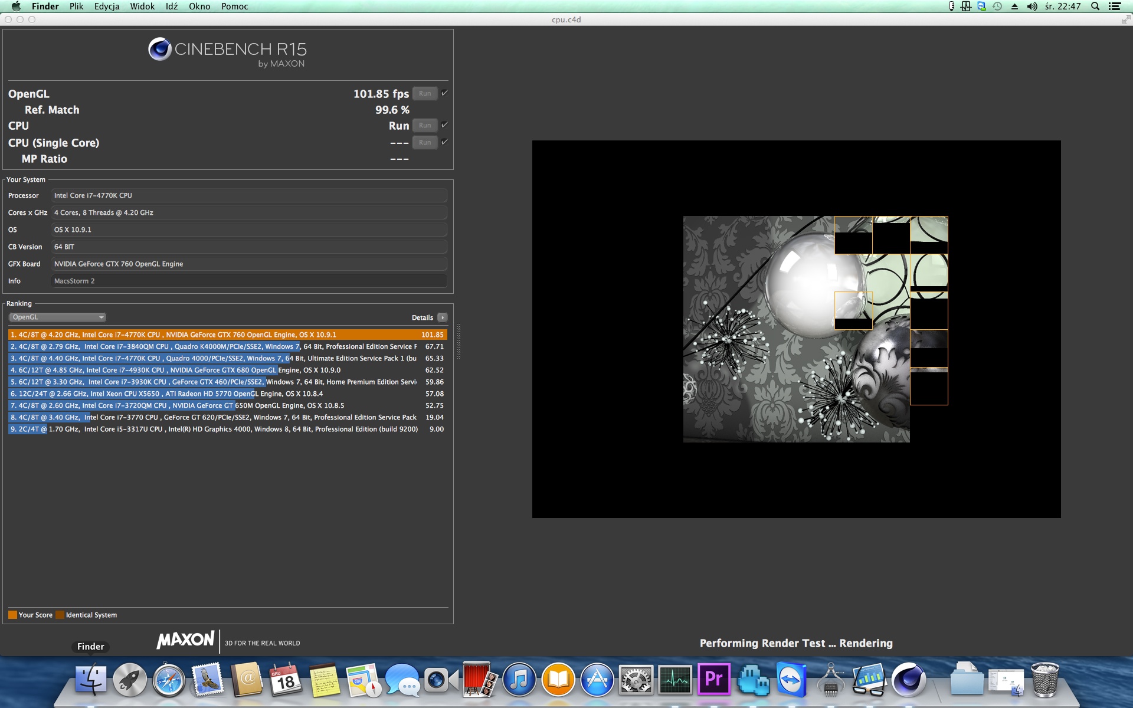Image resolution: width=1133 pixels, height=708 pixels.
Task: Open Mail stamp icon in Dock
Action: pos(208,680)
